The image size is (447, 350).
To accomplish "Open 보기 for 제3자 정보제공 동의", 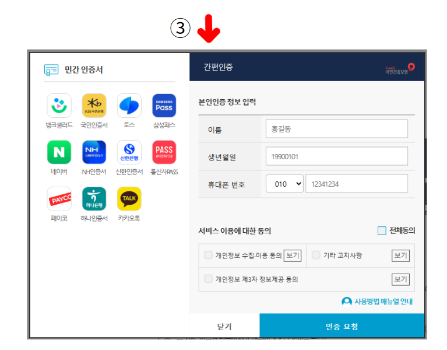I will click(x=400, y=279).
